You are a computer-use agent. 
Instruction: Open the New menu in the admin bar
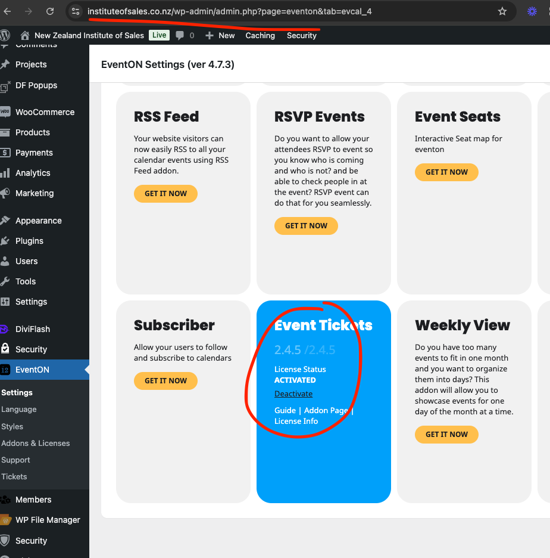click(227, 35)
